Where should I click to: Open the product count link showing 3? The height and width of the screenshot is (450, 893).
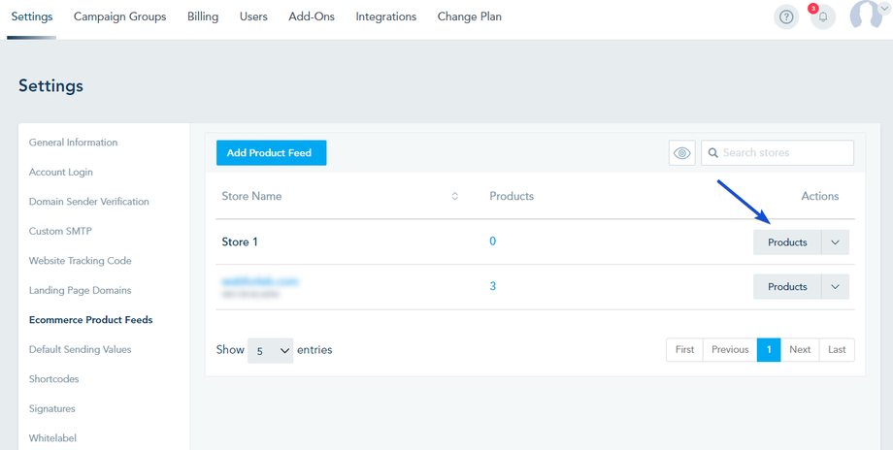493,286
